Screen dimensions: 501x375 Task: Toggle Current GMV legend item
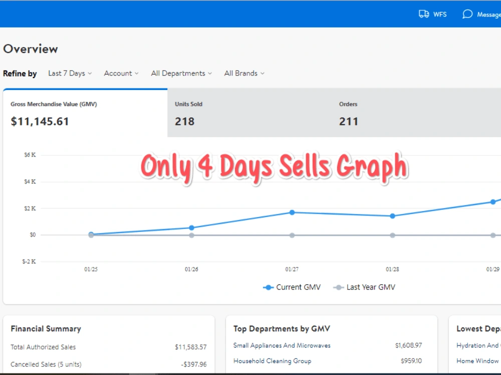[292, 287]
